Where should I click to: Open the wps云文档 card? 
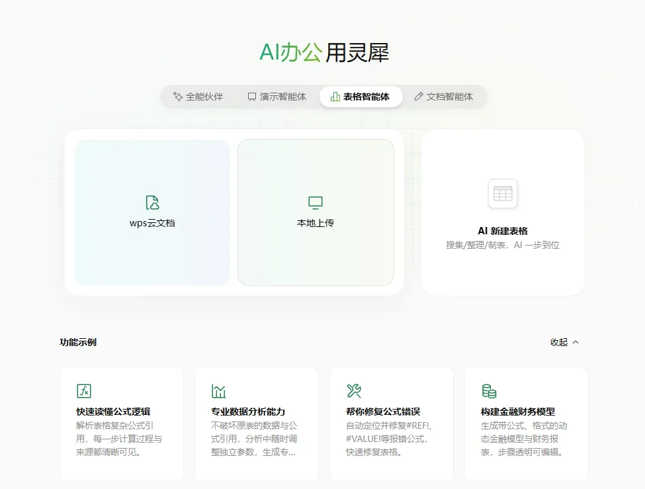click(152, 212)
